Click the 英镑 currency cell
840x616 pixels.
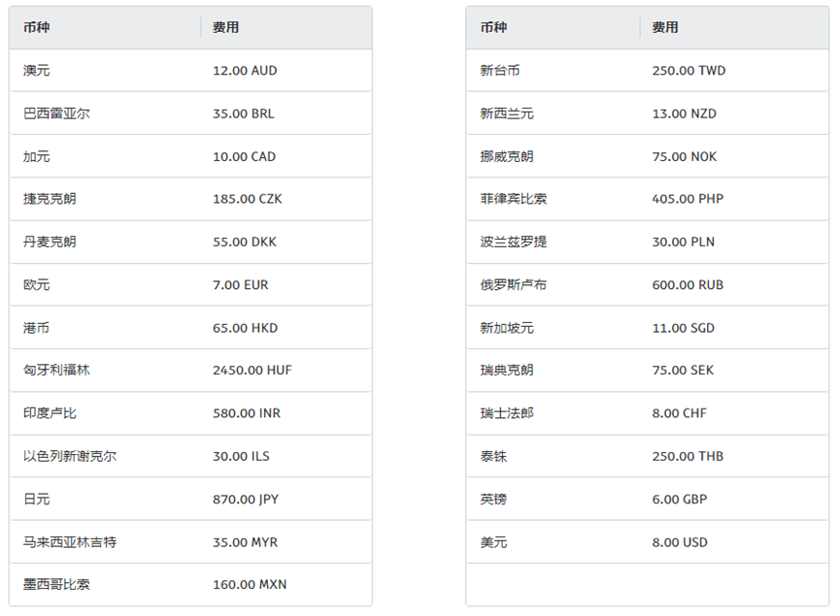493,499
